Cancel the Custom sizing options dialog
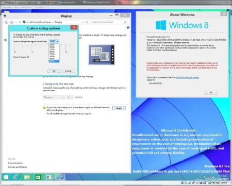The width and height of the screenshot is (232, 186). click(68, 71)
